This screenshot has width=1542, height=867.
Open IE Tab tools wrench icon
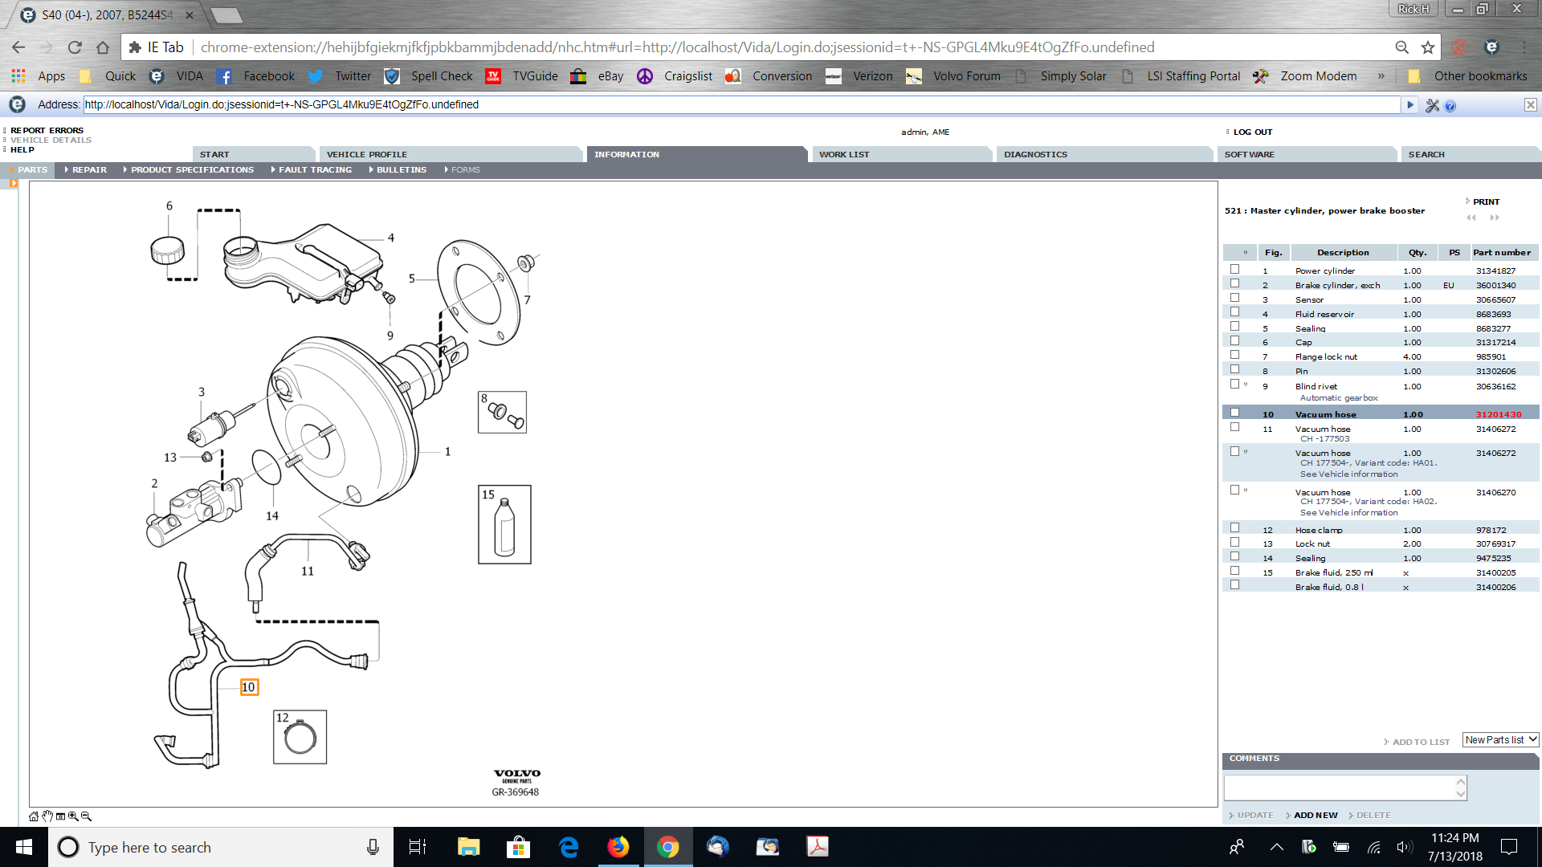[1432, 105]
